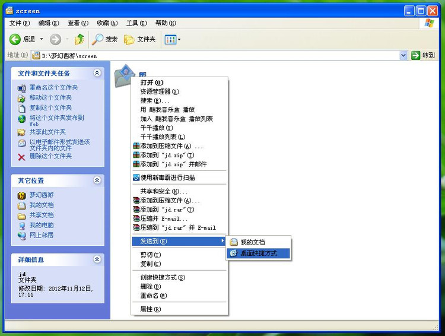Viewport: 445px width, 336px height.
Task: Click 共享此文件夹 task link
Action: click(47, 132)
